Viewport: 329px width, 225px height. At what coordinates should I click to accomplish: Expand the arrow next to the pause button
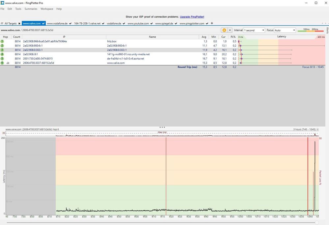(230, 30)
